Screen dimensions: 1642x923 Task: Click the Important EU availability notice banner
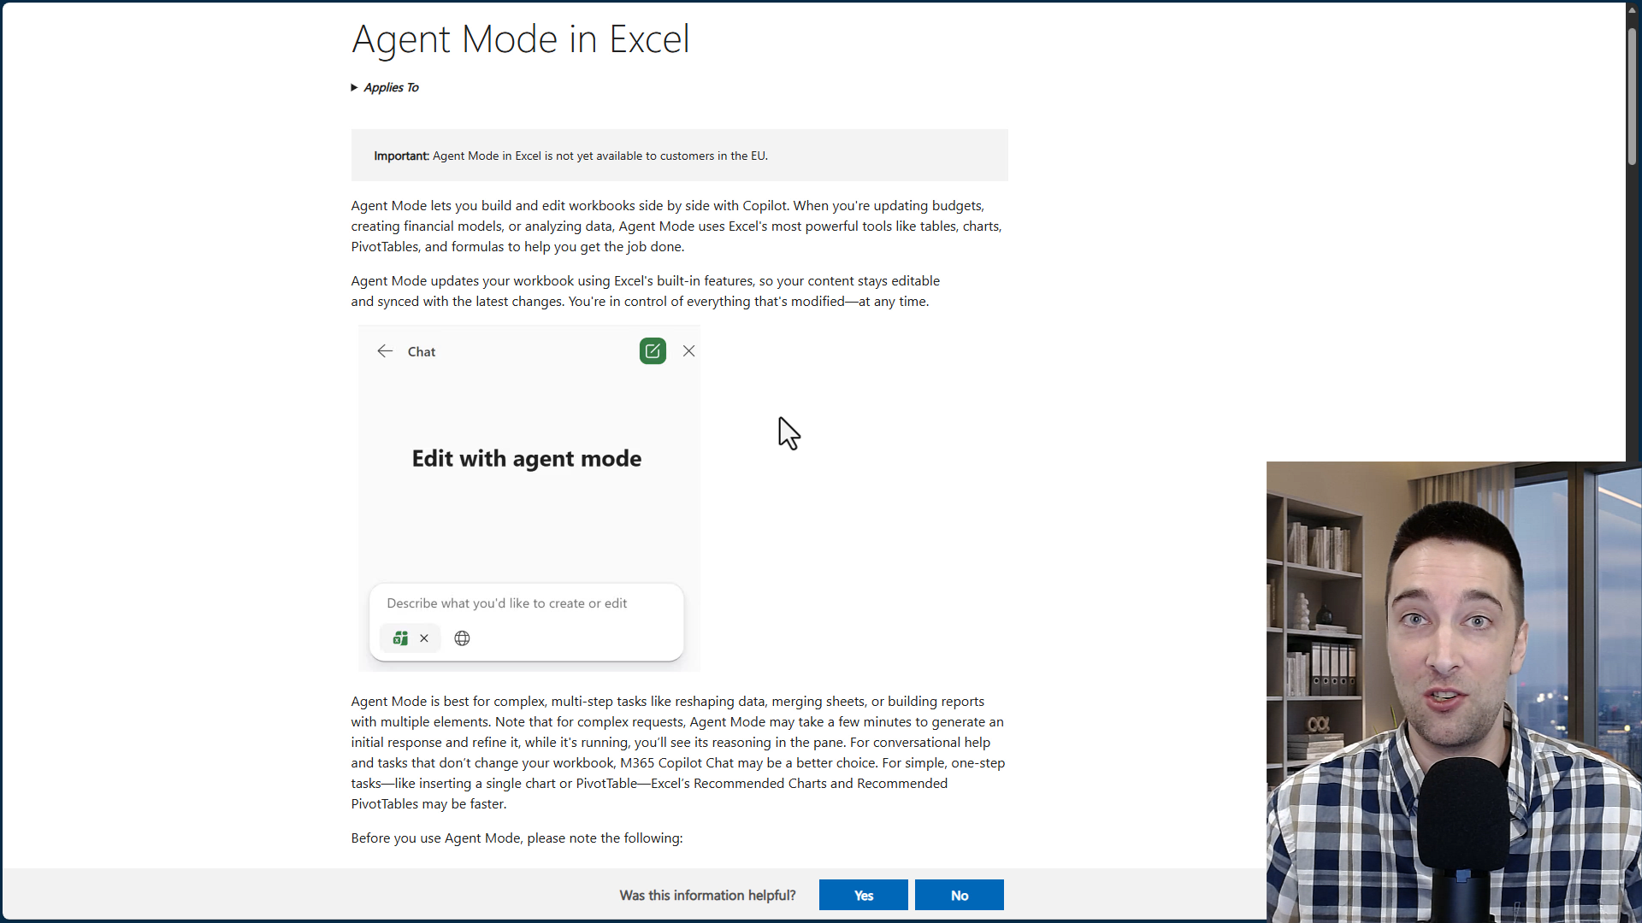[679, 156]
